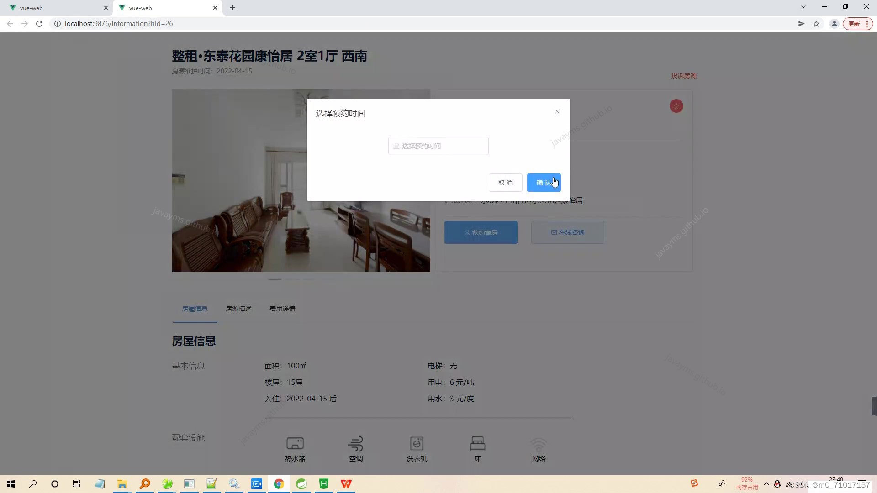Image resolution: width=877 pixels, height=493 pixels.
Task: Open the browser tab search dropdown arrow
Action: click(803, 6)
